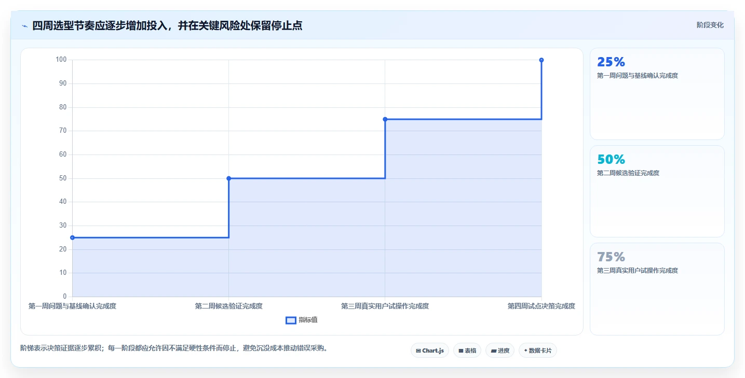This screenshot has width=745, height=378.
Task: Click the card caption 第三周真实用户试操作完成度
Action: tap(638, 271)
